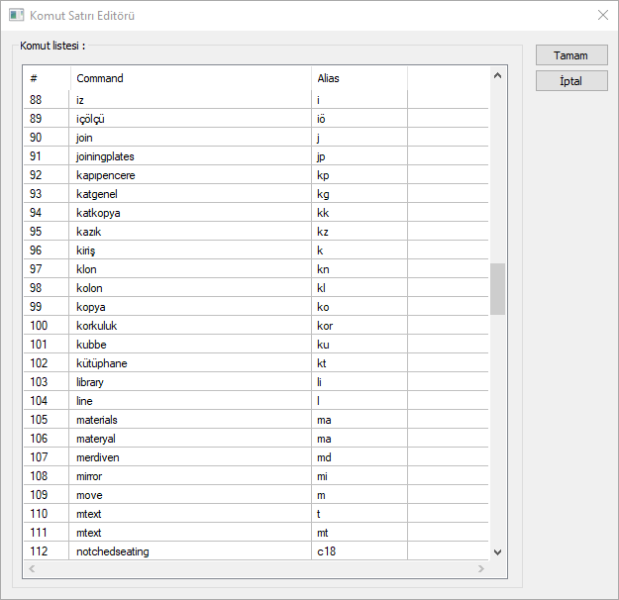This screenshot has width=619, height=600.
Task: Click the horizontal scrollbar right arrow
Action: pos(481,569)
